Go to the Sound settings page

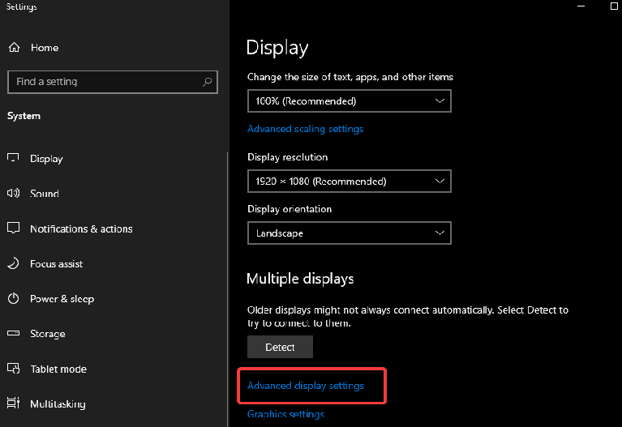click(x=45, y=194)
